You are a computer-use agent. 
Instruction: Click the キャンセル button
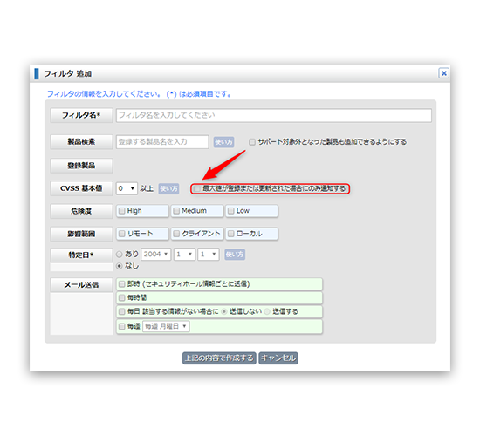click(278, 358)
